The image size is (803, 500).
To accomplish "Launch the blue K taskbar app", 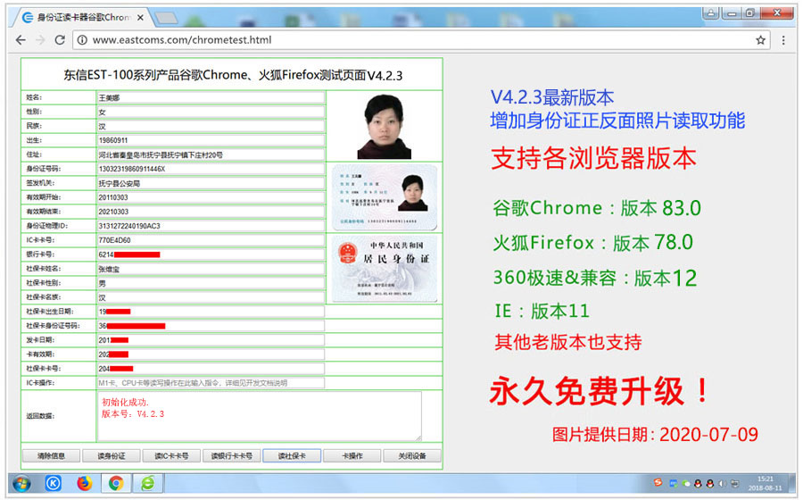I will coord(54,483).
